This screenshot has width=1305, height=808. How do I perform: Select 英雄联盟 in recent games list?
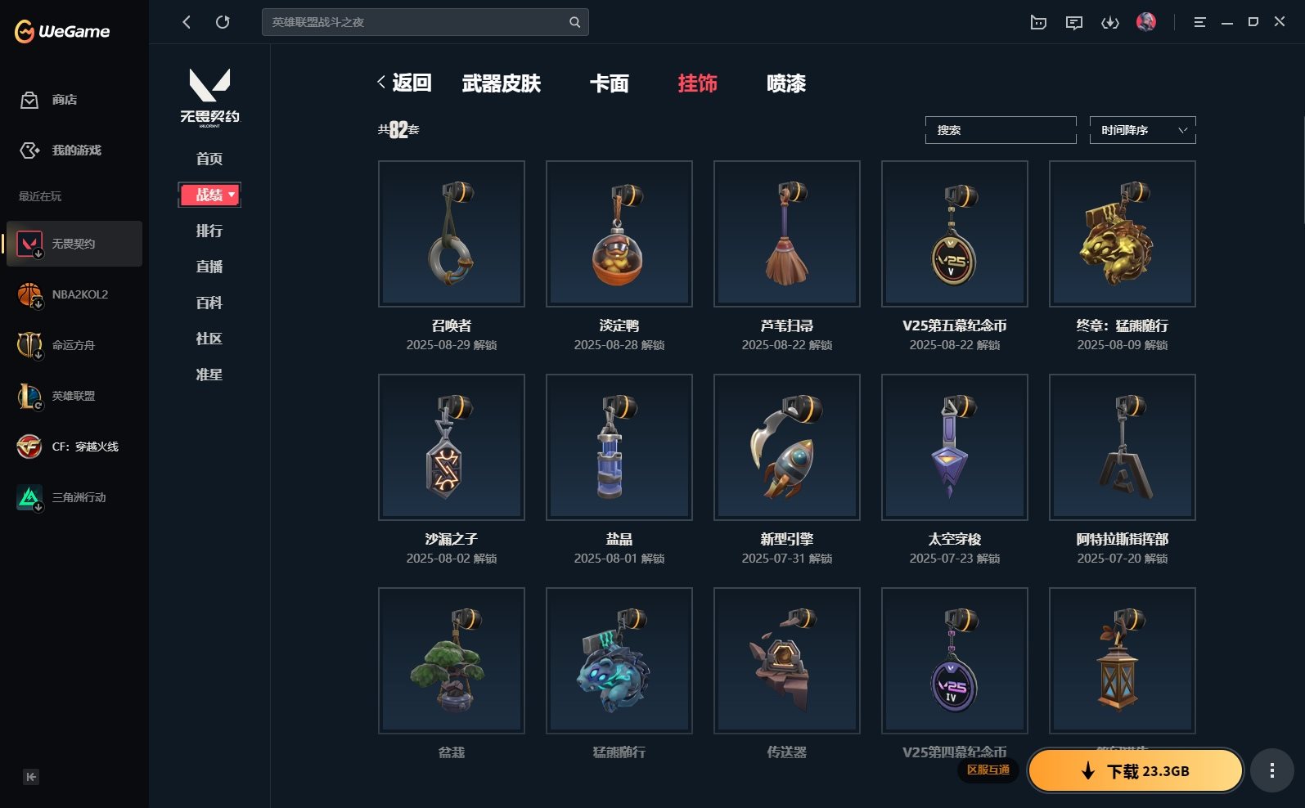coord(74,396)
